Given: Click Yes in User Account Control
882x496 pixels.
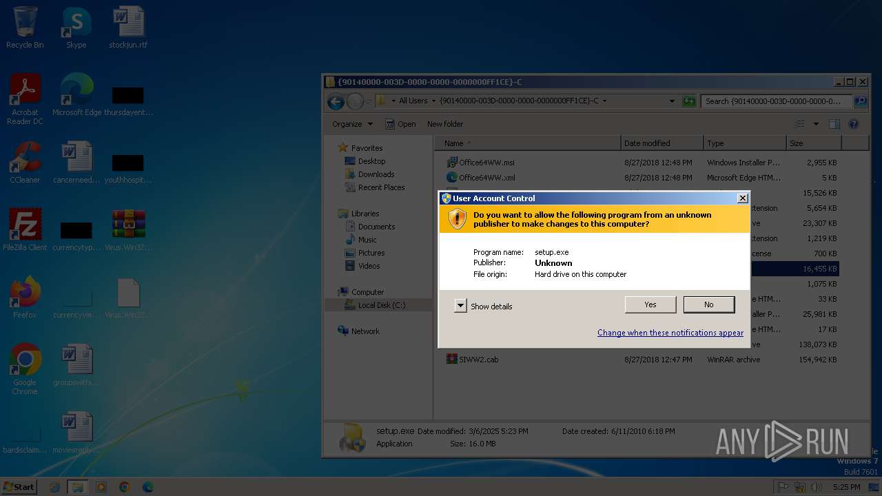Looking at the screenshot, I should pyautogui.click(x=650, y=304).
